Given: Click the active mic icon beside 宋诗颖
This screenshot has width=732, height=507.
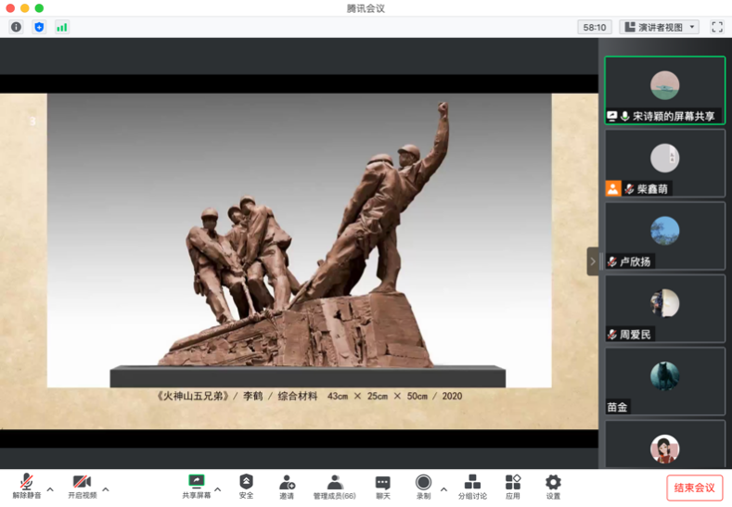Looking at the screenshot, I should tap(625, 116).
